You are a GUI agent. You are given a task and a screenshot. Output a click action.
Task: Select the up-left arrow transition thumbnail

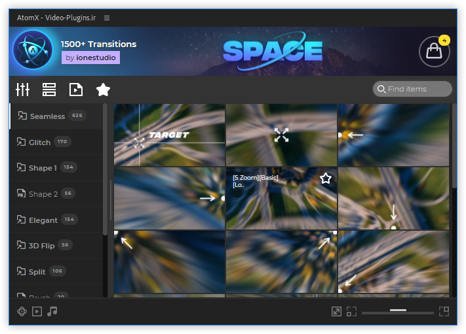tap(169, 262)
